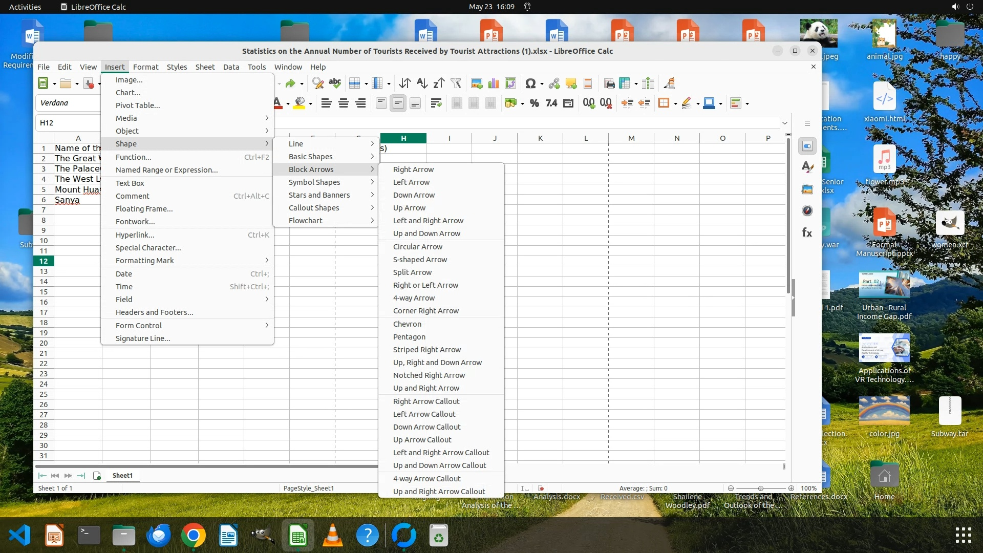This screenshot has height=553, width=983.
Task: Open Google Chrome from the dock
Action: [x=193, y=536]
